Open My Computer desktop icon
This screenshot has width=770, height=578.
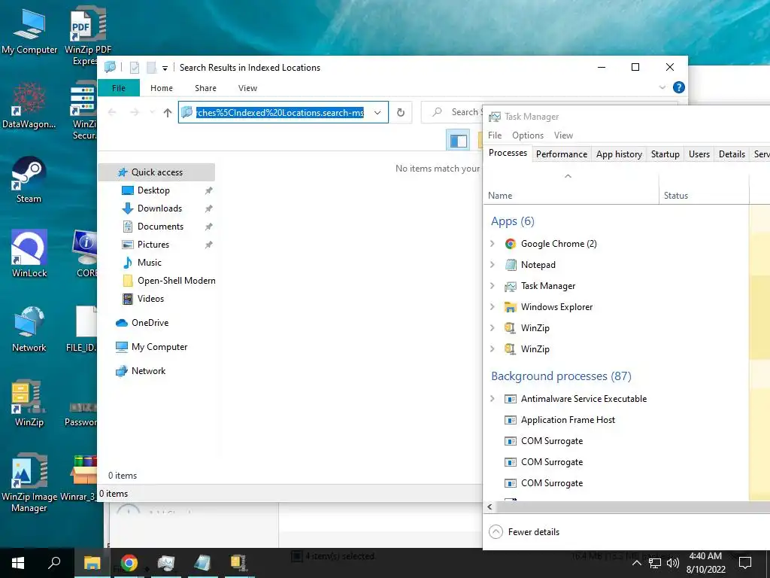click(29, 31)
